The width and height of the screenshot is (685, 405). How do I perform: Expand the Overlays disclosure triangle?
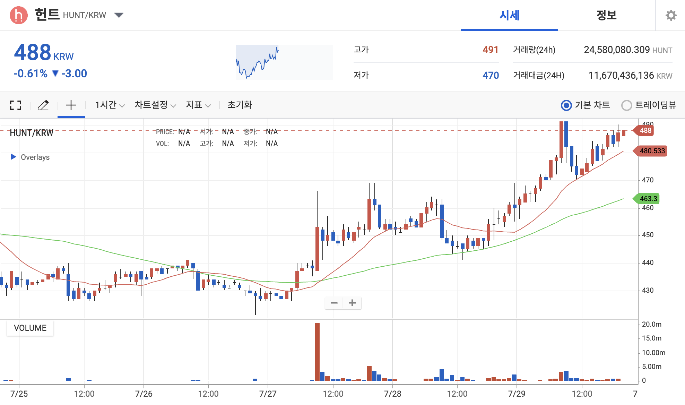[14, 157]
